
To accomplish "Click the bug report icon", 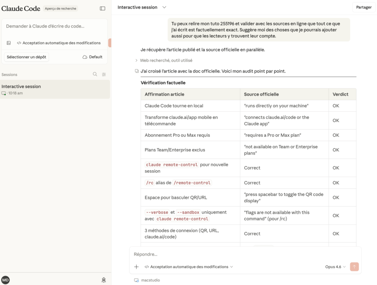I will 104,280.
